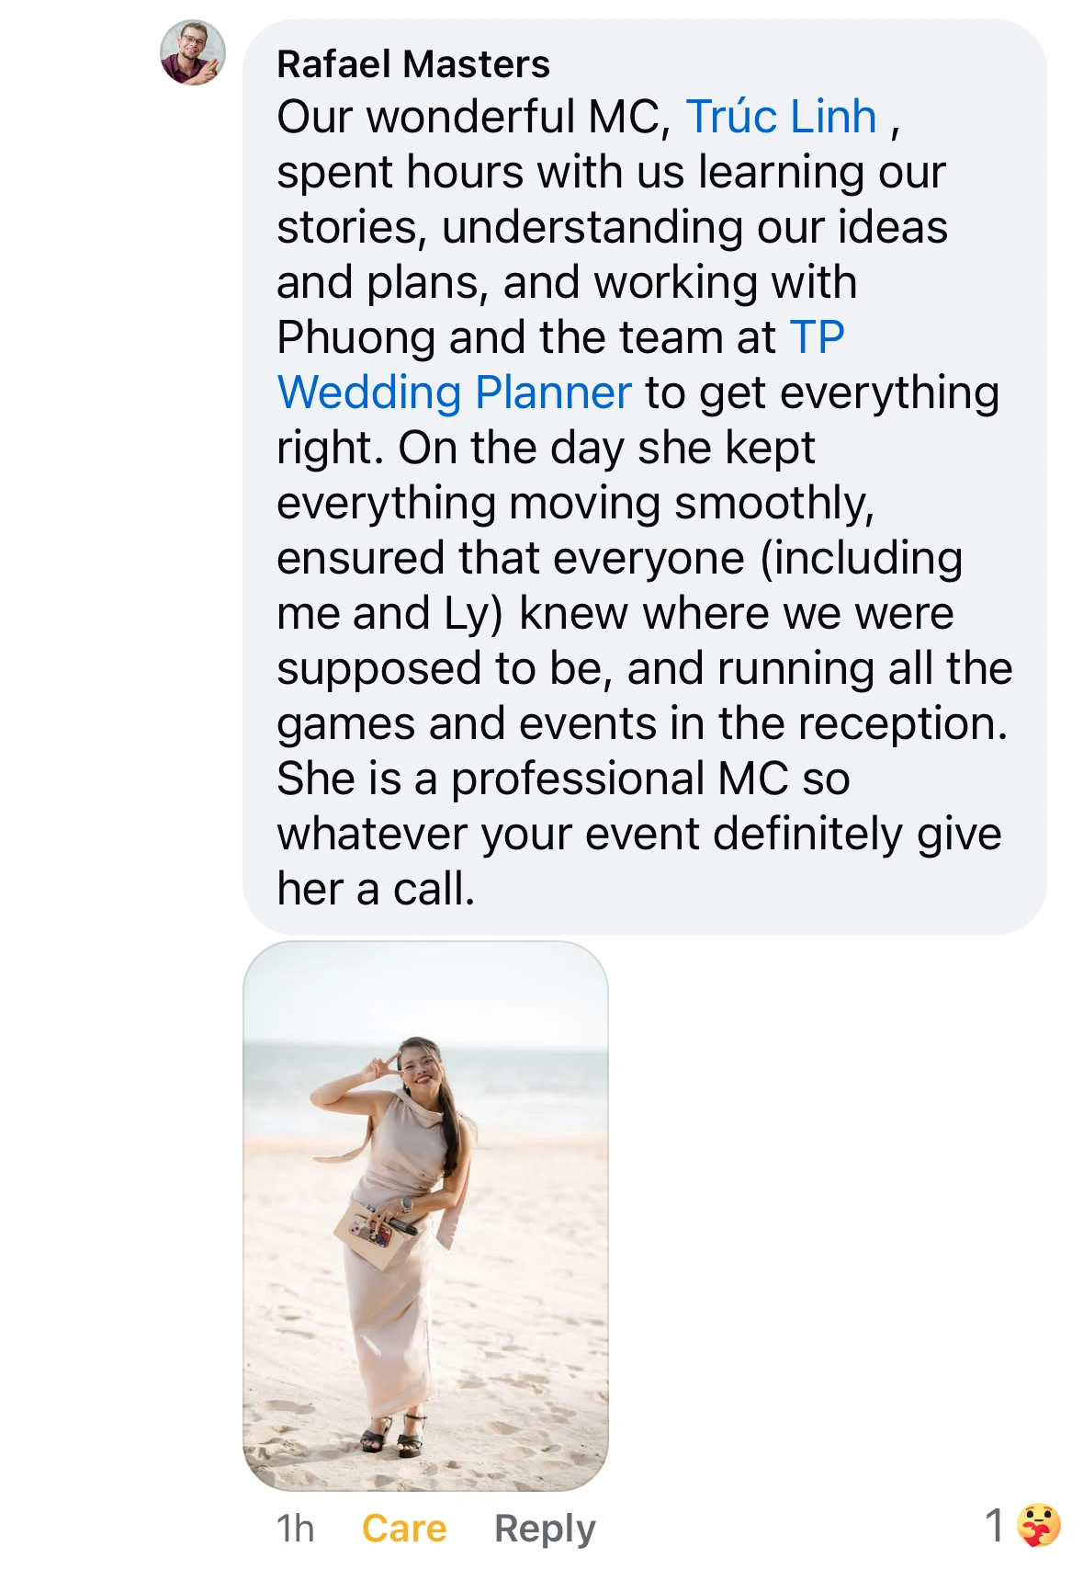Image resolution: width=1083 pixels, height=1581 pixels.
Task: Click the Rafael Masters commenter name
Action: [413, 64]
